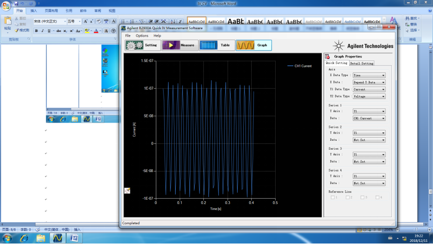Open Series 4 Data dropdown Not Set
The width and height of the screenshot is (433, 244).
[x=369, y=183]
